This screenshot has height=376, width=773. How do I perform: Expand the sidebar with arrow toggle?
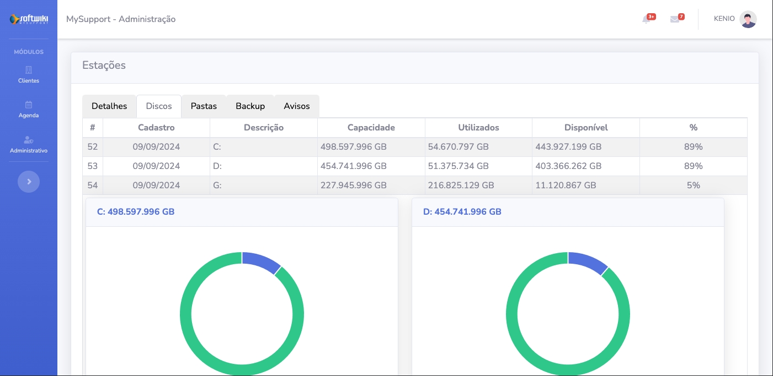[x=29, y=182]
